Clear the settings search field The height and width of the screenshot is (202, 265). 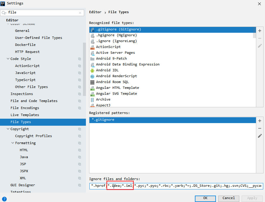click(80, 13)
